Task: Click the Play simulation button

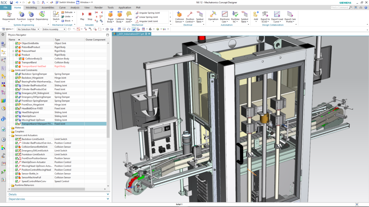Action: (82, 15)
